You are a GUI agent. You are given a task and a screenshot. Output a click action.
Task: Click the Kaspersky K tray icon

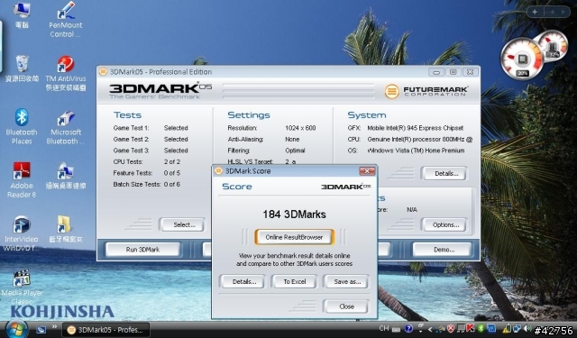point(471,328)
